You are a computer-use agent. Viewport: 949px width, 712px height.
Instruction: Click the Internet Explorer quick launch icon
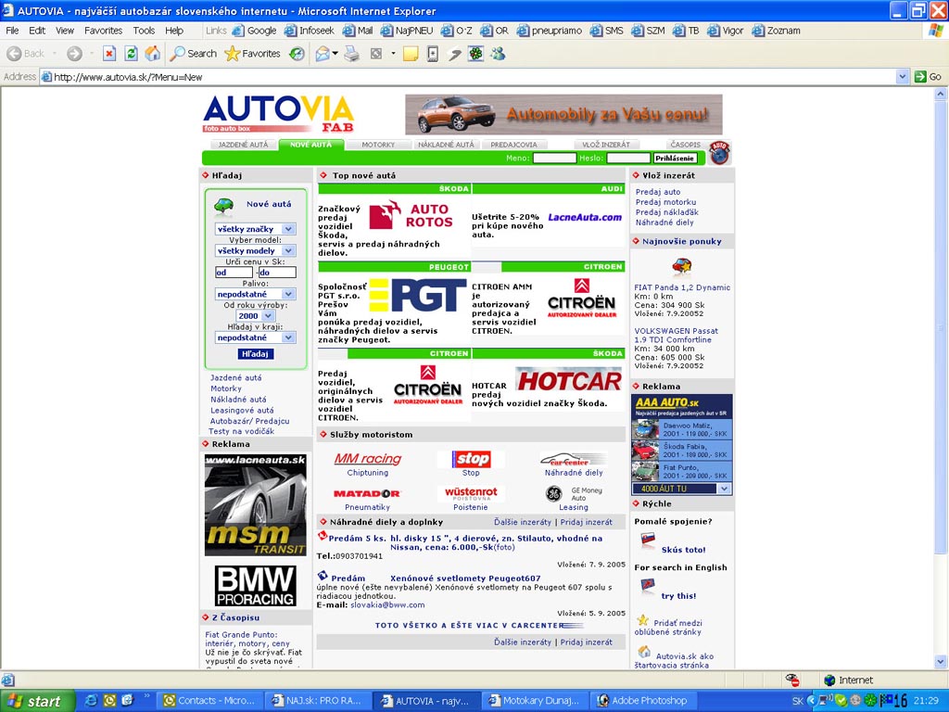92,701
